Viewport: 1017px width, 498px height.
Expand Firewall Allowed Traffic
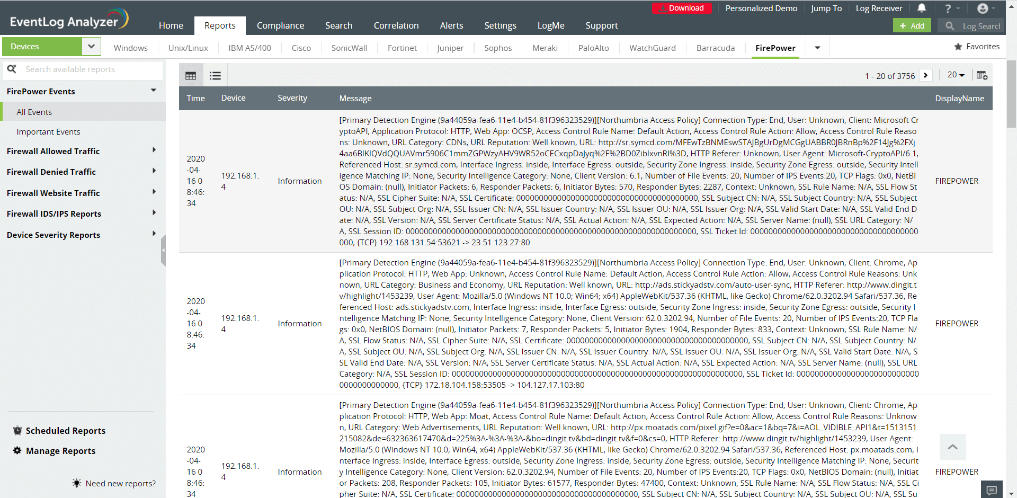coord(154,150)
